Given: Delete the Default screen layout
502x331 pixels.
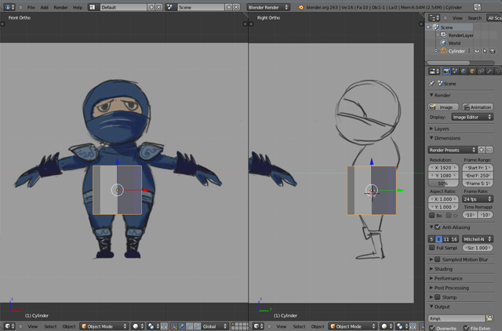Looking at the screenshot, I should coord(158,7).
